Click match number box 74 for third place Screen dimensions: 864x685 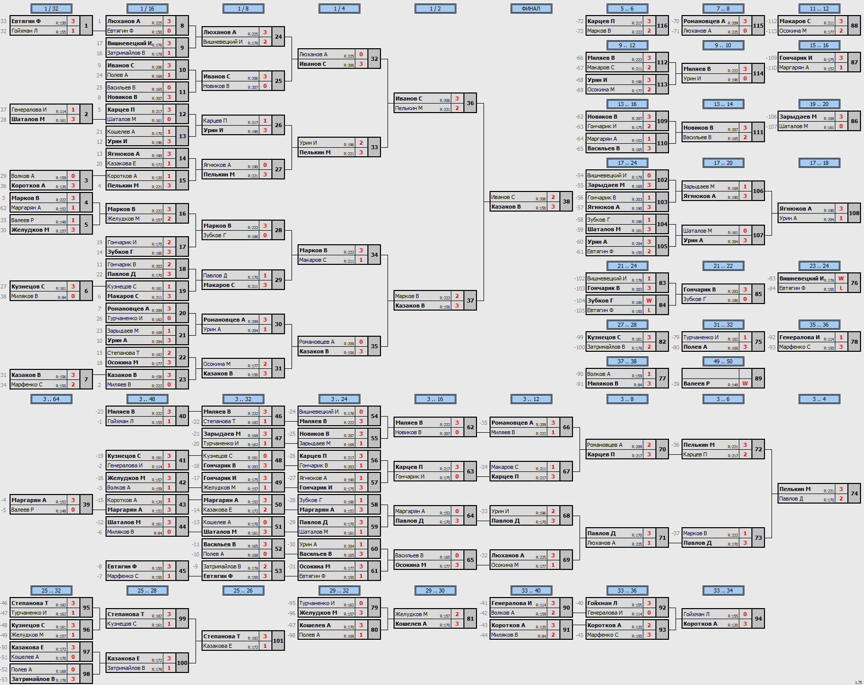pos(854,494)
